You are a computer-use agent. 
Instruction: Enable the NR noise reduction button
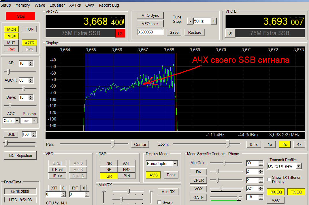pos(109,163)
